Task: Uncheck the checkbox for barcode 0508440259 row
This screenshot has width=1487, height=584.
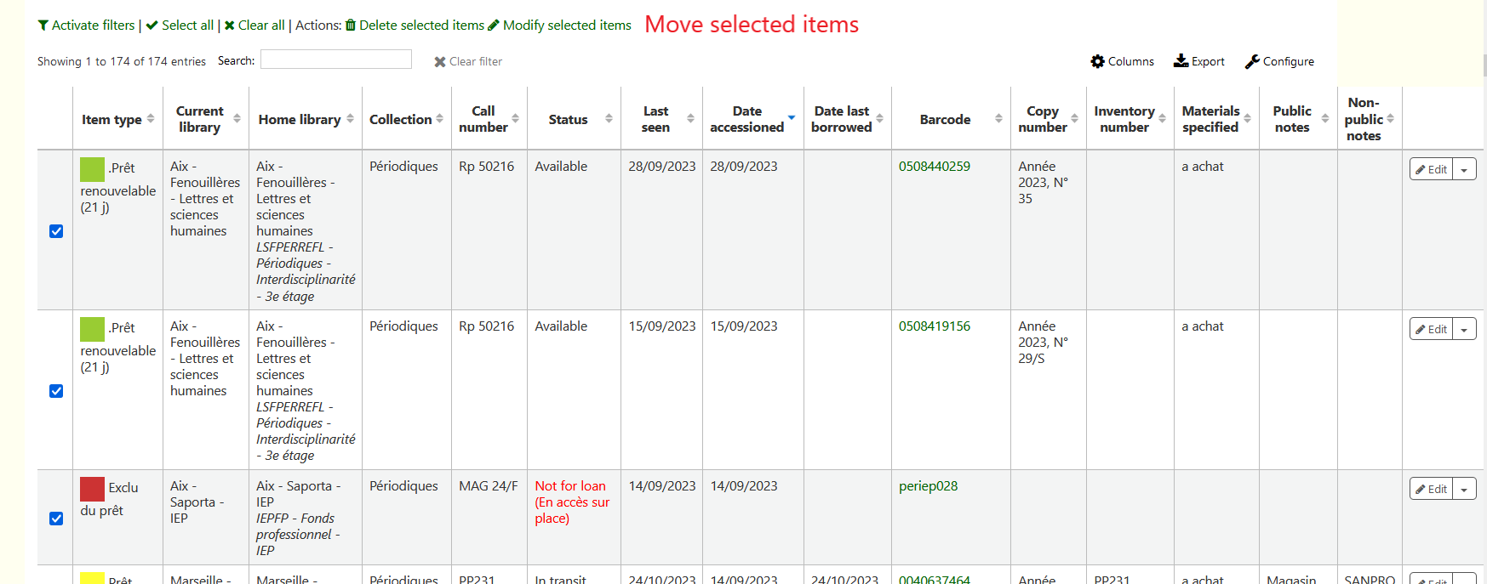Action: coord(56,231)
